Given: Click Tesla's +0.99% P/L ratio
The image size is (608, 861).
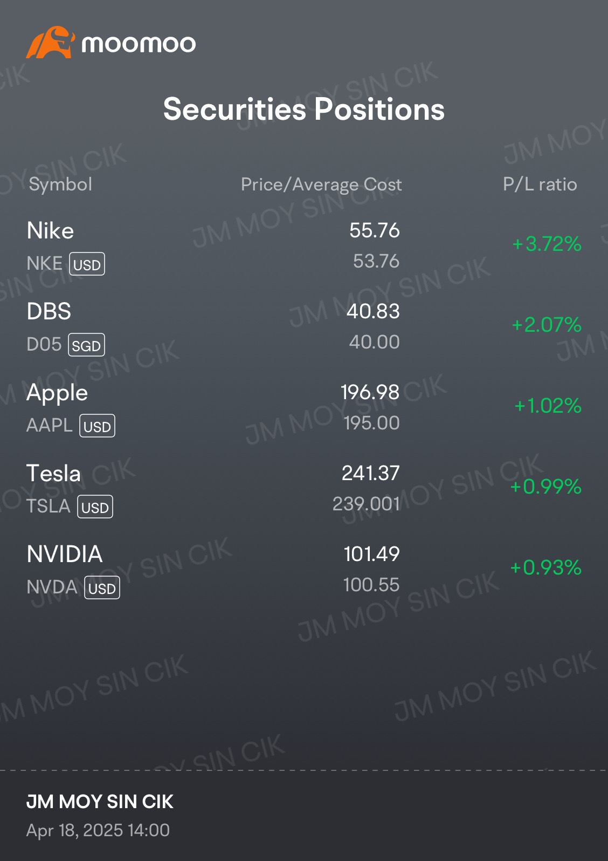Looking at the screenshot, I should (x=545, y=487).
